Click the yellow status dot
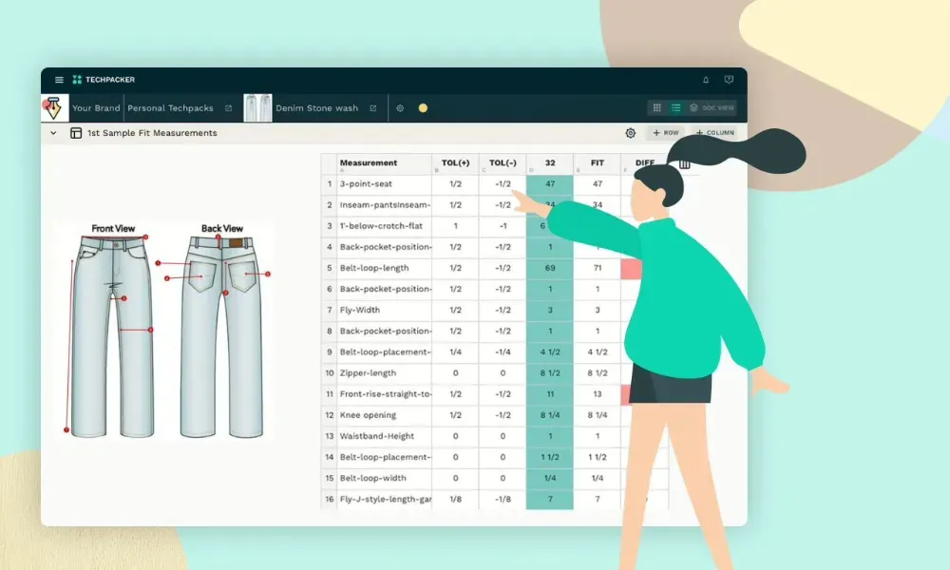Viewport: 950px width, 570px height. 423,108
